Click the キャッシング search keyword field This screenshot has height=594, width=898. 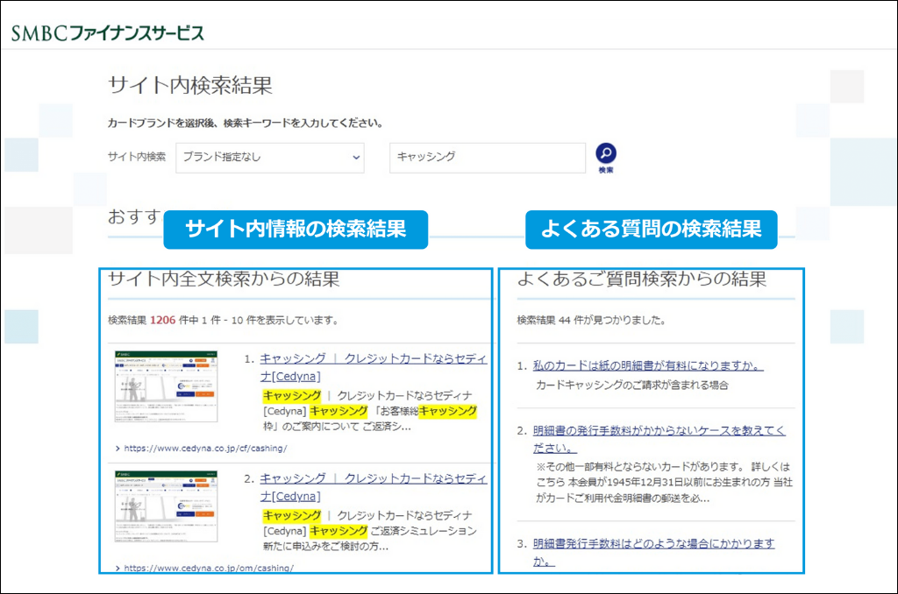click(x=488, y=158)
